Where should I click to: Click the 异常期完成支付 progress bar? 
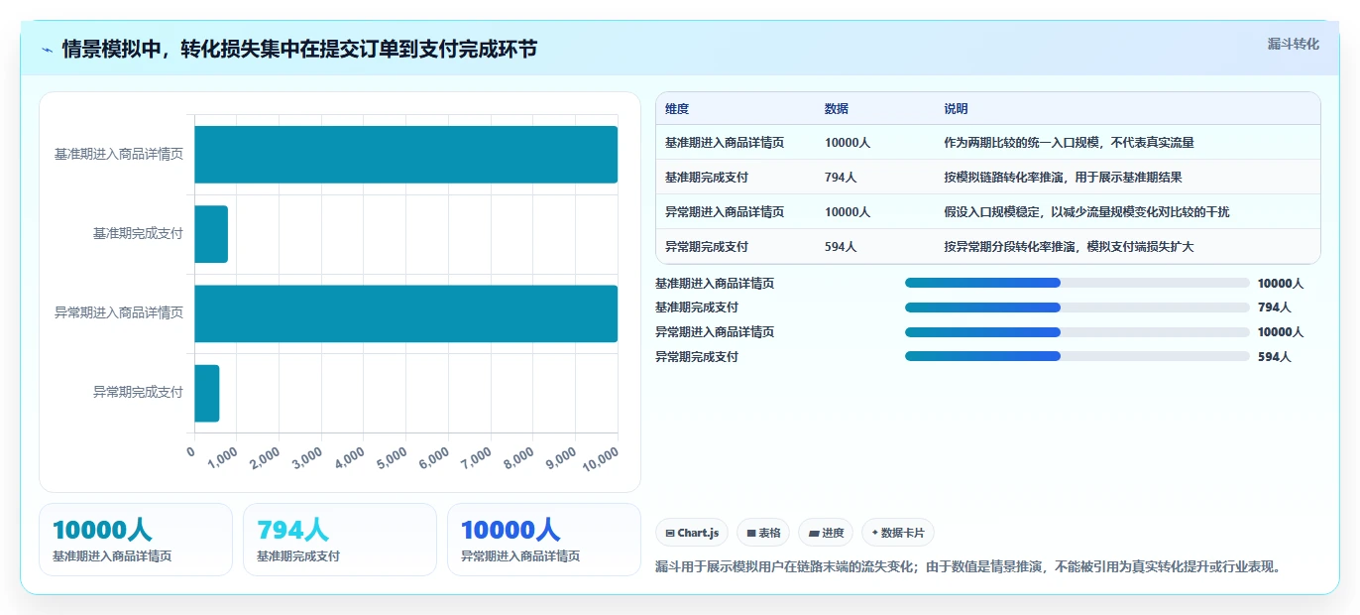[1077, 356]
